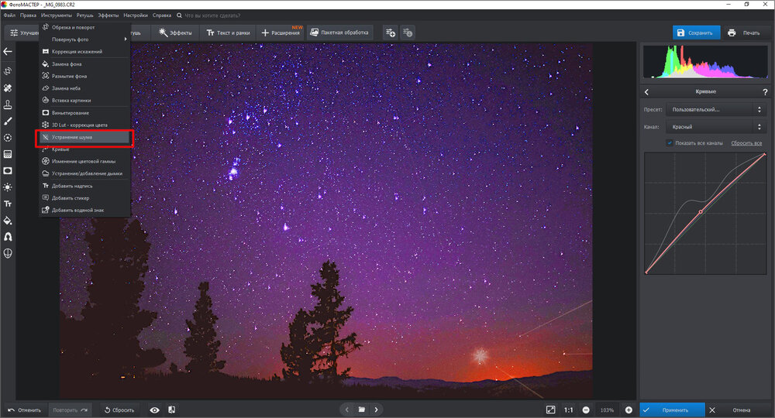Click the Применить button
Viewport: 775px width, 418px height.
pyautogui.click(x=673, y=409)
